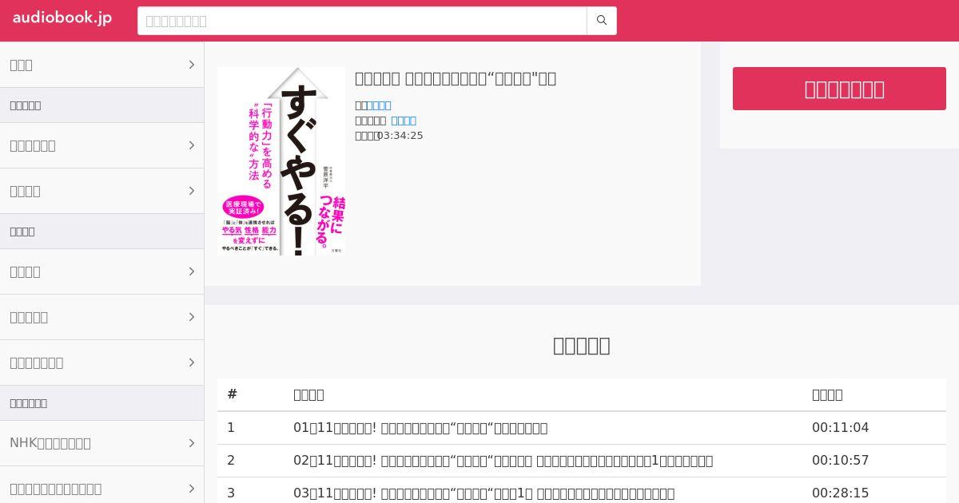Open the NHK category in the sidebar

[x=101, y=443]
